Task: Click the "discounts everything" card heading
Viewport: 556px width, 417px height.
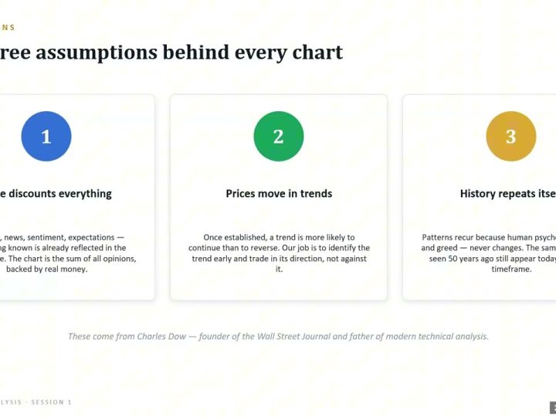Action: [56, 194]
